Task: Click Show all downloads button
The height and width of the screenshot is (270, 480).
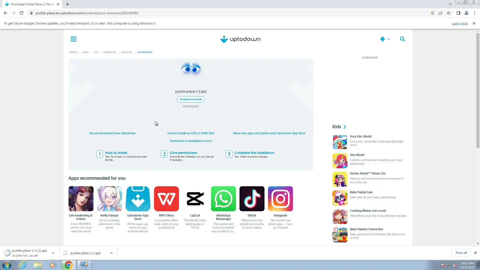Action: (461, 253)
